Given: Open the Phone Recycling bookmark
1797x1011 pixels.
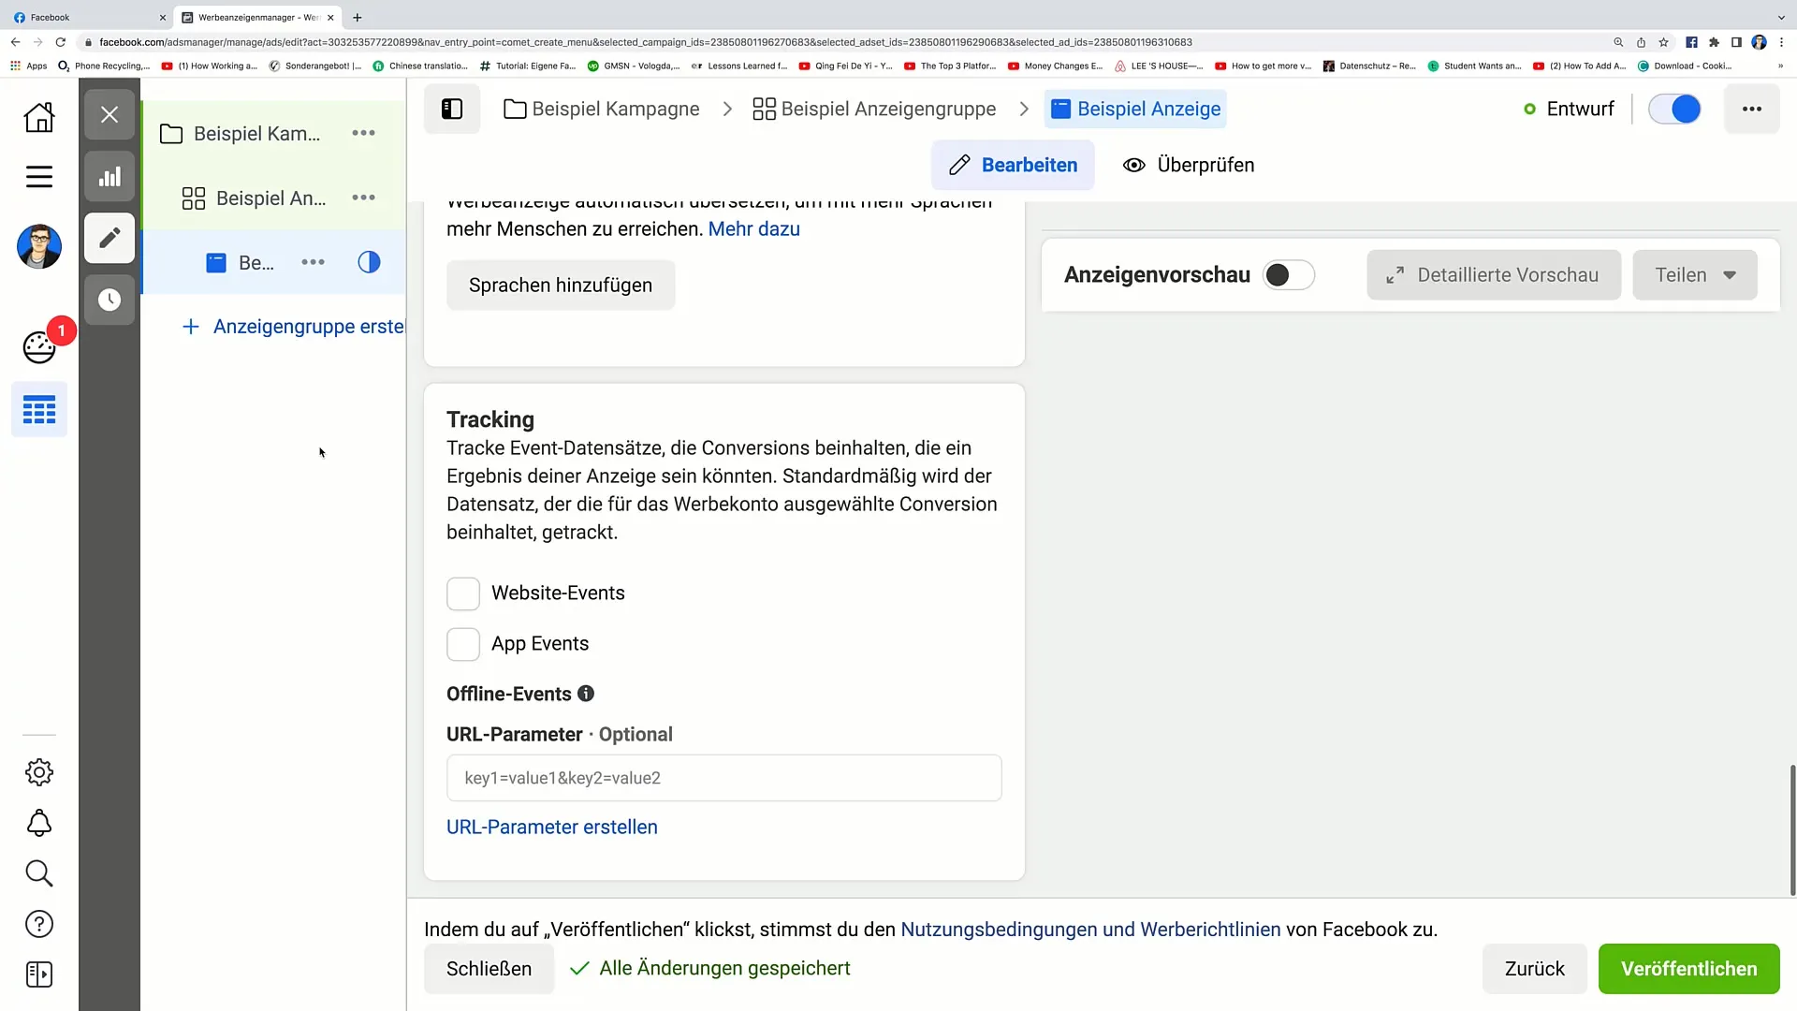Looking at the screenshot, I should tap(104, 66).
